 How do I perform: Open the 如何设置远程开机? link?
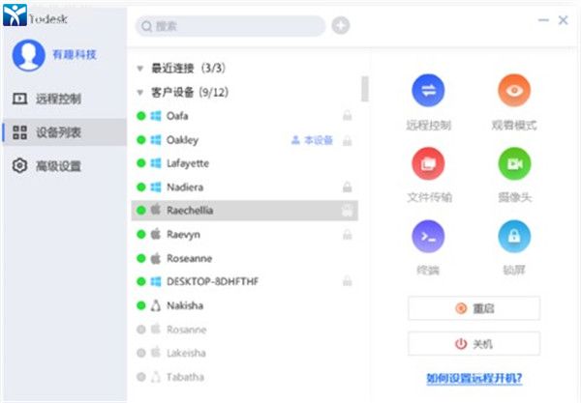pos(474,378)
